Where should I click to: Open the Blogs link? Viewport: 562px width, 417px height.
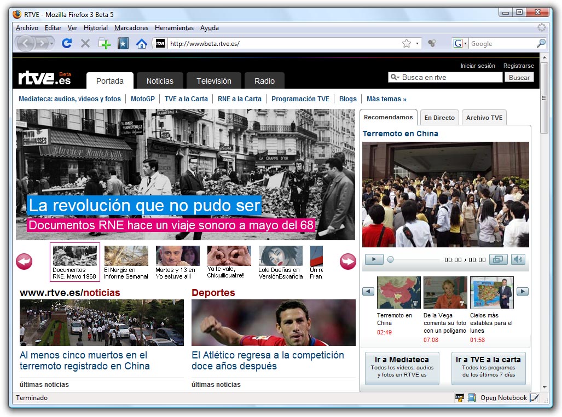(x=348, y=99)
